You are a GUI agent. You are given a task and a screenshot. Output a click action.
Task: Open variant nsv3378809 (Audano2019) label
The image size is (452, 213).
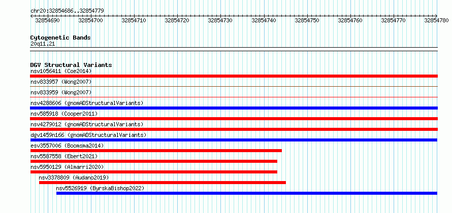pos(74,177)
